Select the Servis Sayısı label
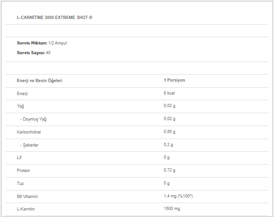This screenshot has height=217, width=274. tap(31, 53)
